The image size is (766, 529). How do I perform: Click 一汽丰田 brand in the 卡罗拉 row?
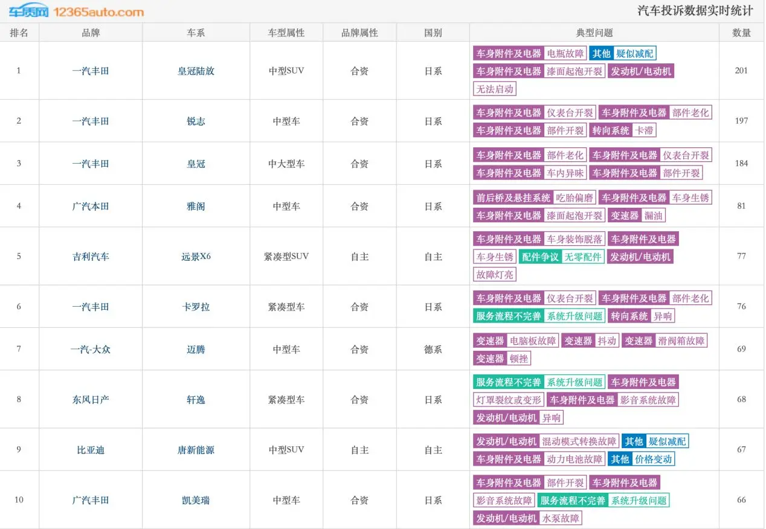(x=91, y=306)
